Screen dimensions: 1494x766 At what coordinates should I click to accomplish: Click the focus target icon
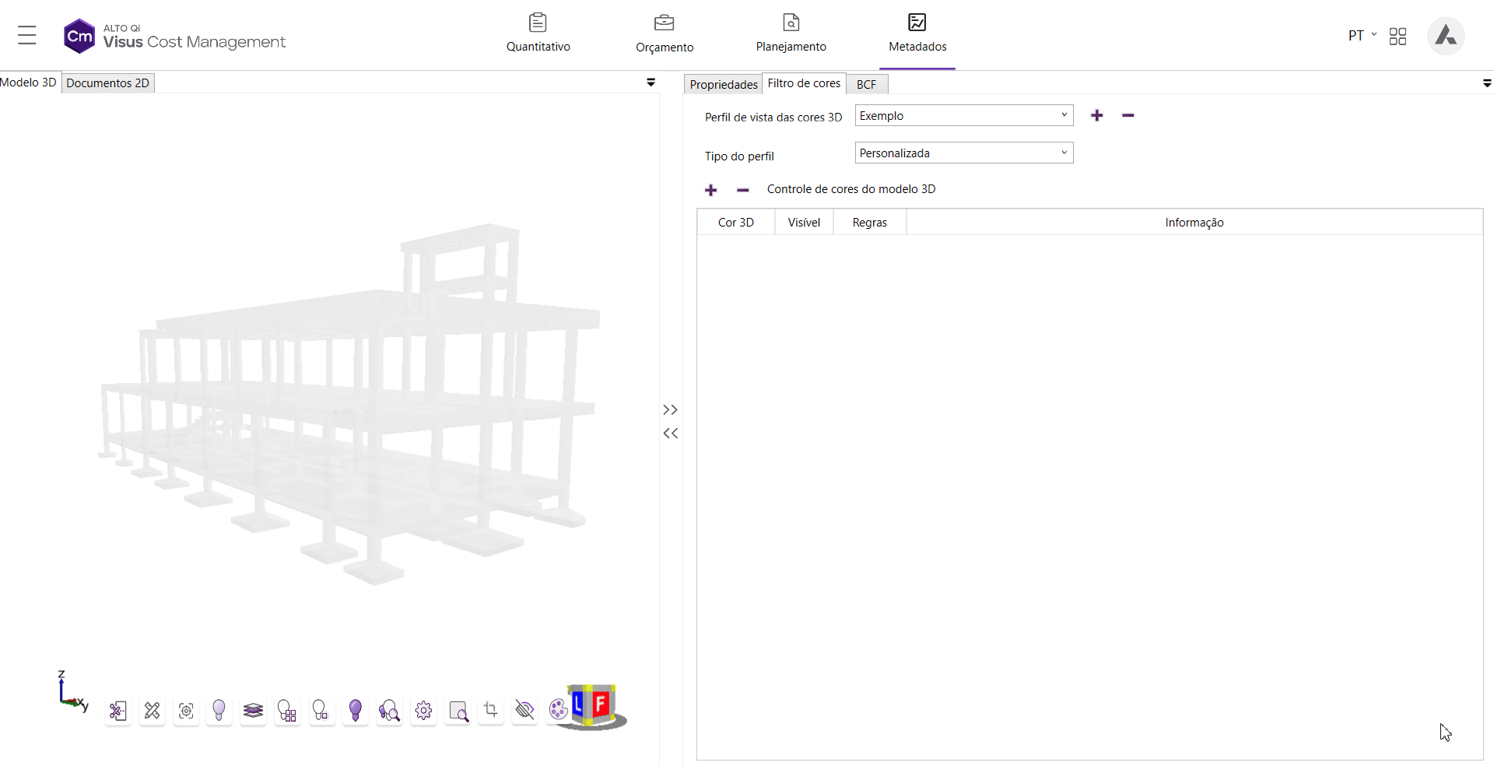(186, 711)
